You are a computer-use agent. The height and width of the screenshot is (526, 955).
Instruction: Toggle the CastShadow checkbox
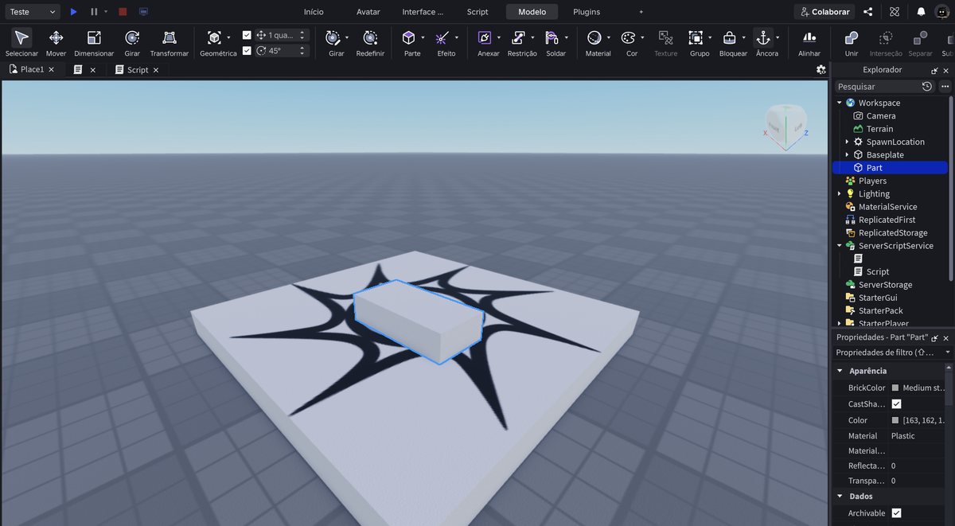tap(897, 404)
